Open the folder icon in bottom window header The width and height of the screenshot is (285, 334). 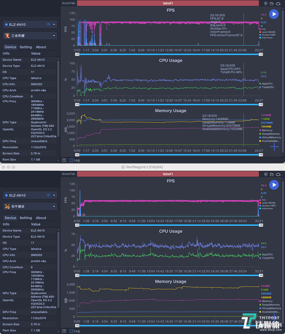tap(272, 174)
